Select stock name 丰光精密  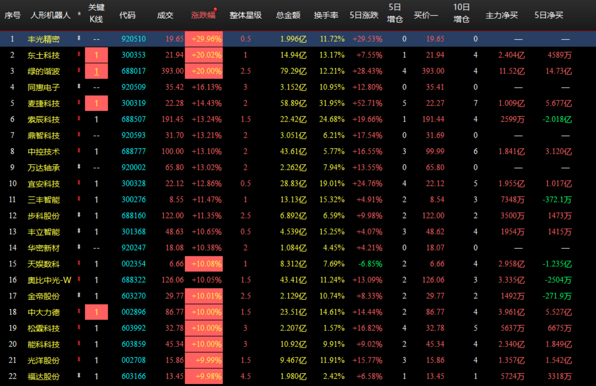pos(44,39)
